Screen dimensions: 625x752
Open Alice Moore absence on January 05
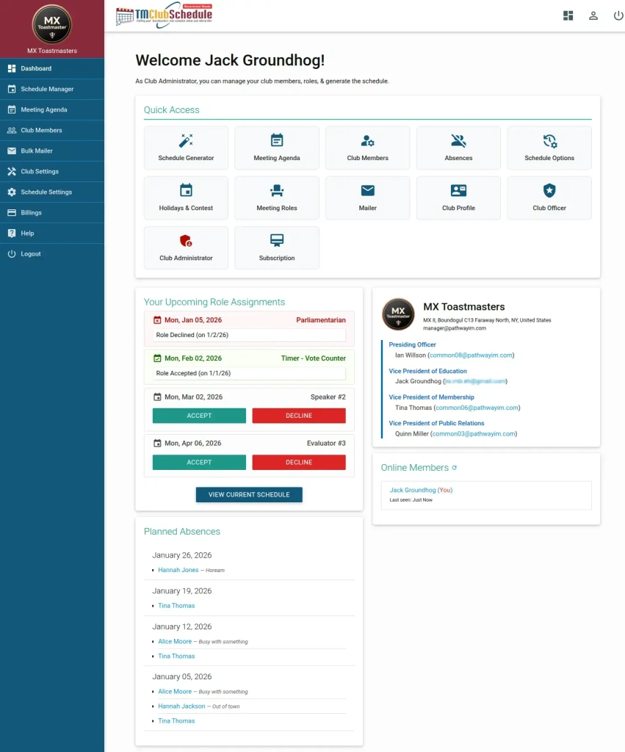pyautogui.click(x=175, y=692)
